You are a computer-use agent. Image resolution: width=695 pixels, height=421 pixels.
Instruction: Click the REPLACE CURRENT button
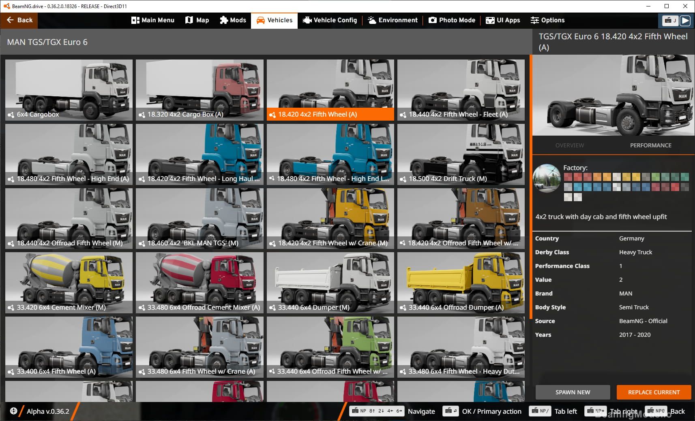click(654, 392)
